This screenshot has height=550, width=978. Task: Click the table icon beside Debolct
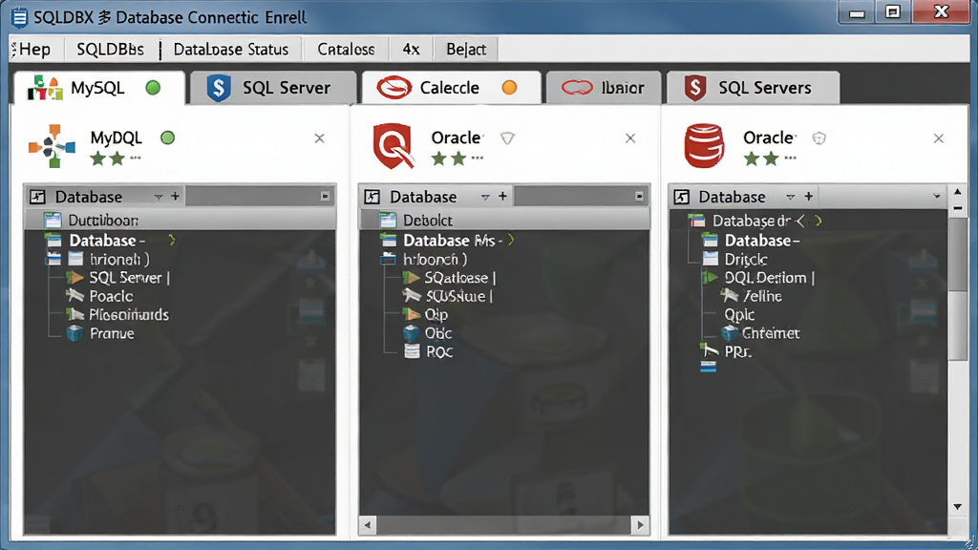tap(388, 221)
